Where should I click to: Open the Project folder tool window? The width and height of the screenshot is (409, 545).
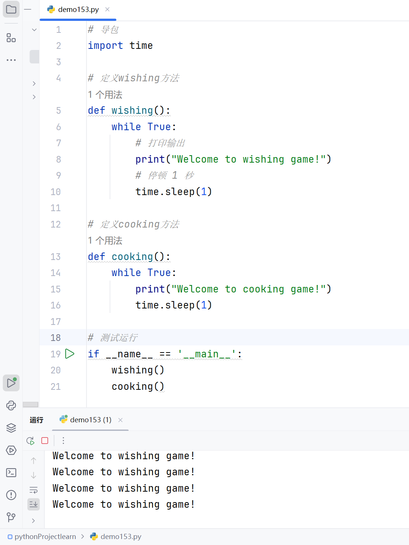pyautogui.click(x=11, y=9)
